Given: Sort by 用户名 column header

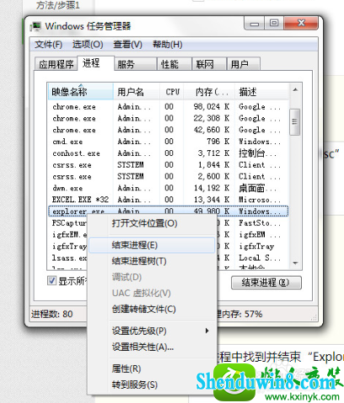Looking at the screenshot, I should [137, 92].
